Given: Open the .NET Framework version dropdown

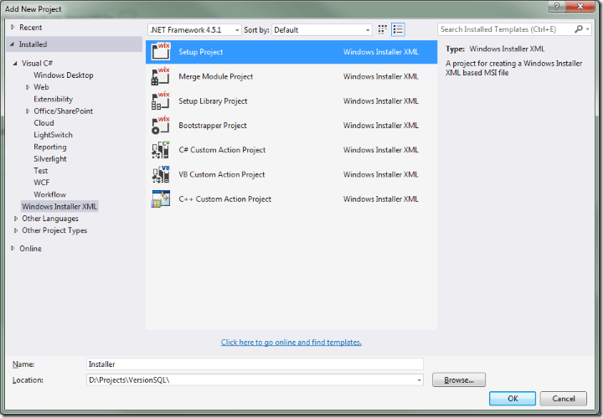Looking at the screenshot, I should coord(194,30).
